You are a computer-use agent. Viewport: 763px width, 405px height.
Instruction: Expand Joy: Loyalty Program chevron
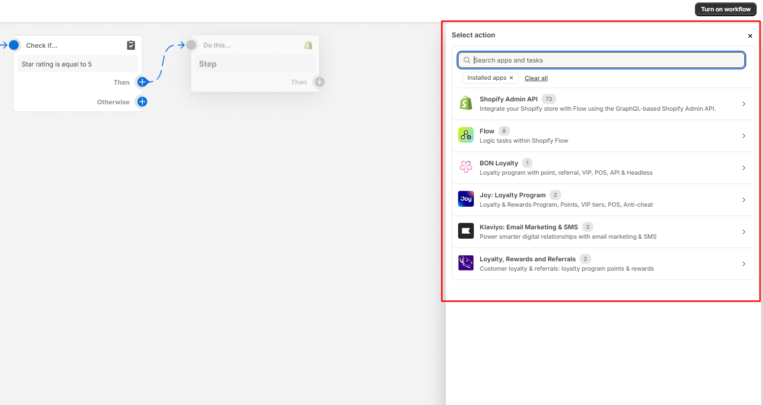click(744, 200)
